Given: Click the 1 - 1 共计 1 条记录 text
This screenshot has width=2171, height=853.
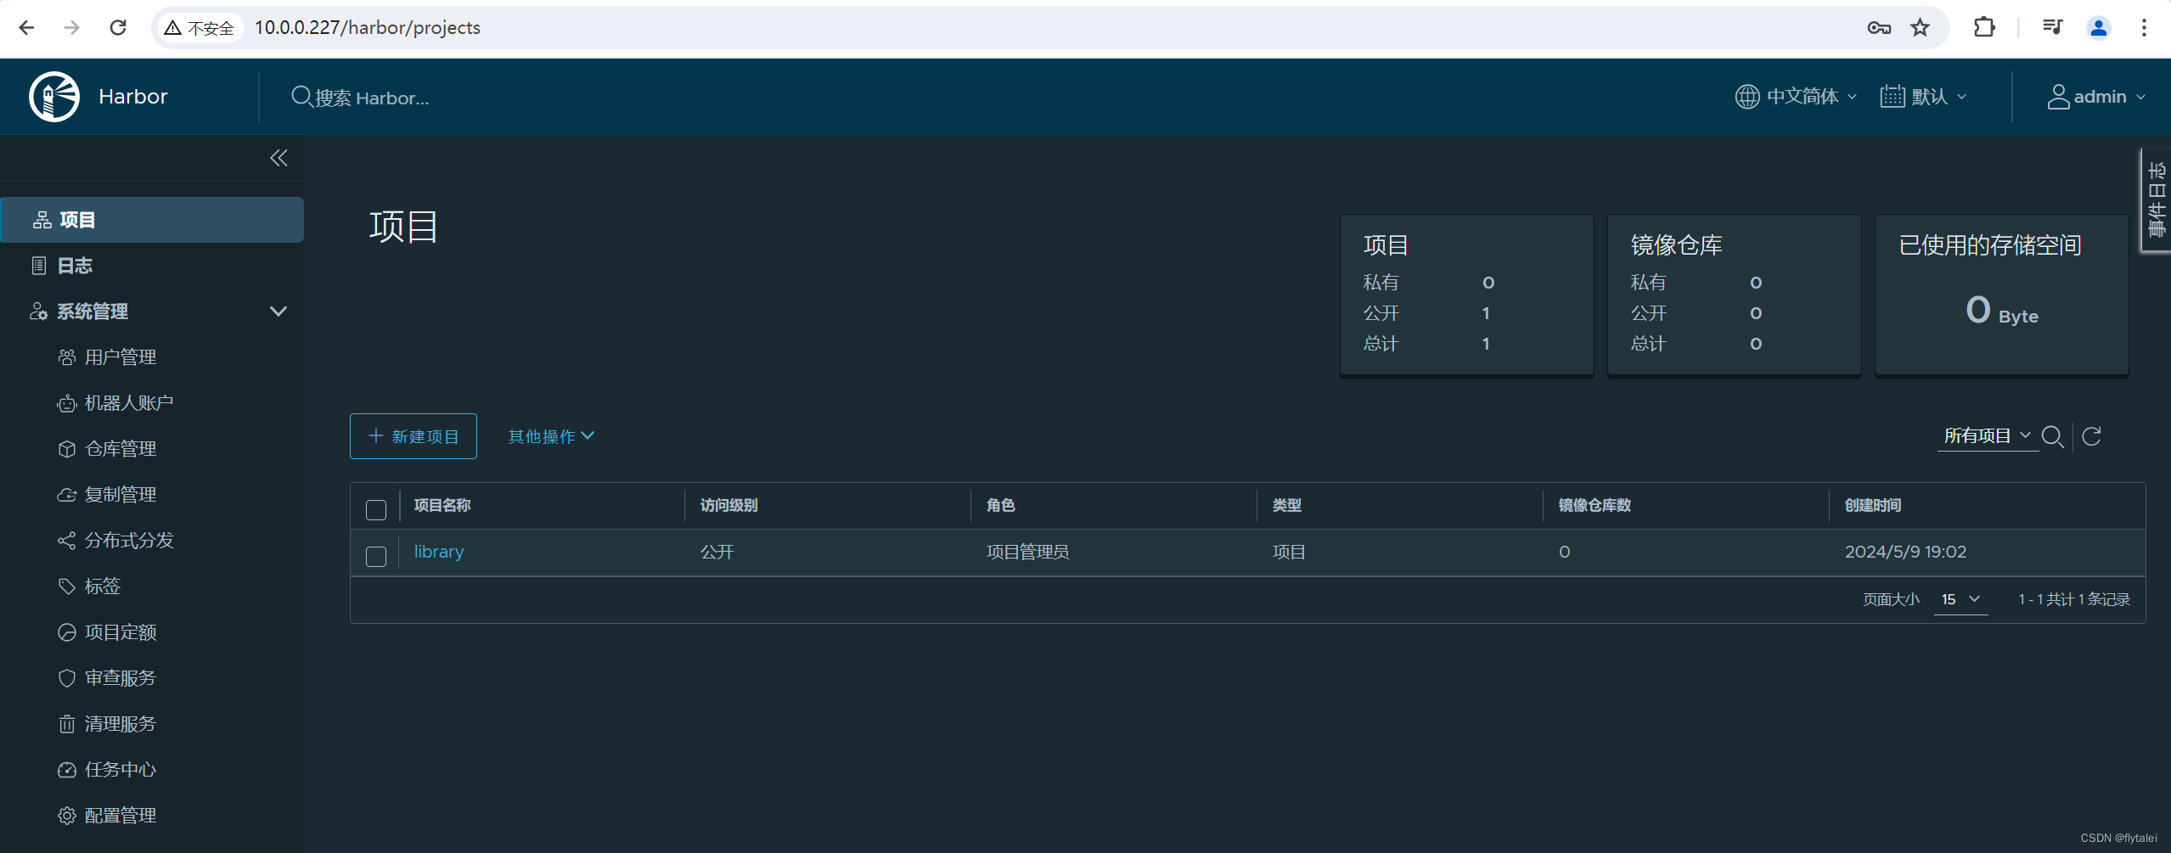Looking at the screenshot, I should pos(2074,599).
